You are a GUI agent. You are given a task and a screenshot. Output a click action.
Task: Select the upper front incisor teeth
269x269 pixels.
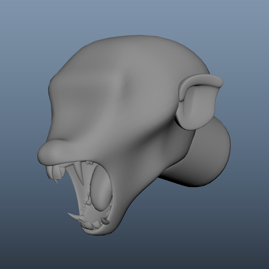55,172
